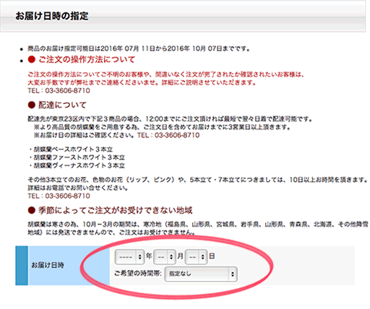Click the black TEL: 03-3606-8710 under the red notice
The width and height of the screenshot is (370, 309).
59,91
